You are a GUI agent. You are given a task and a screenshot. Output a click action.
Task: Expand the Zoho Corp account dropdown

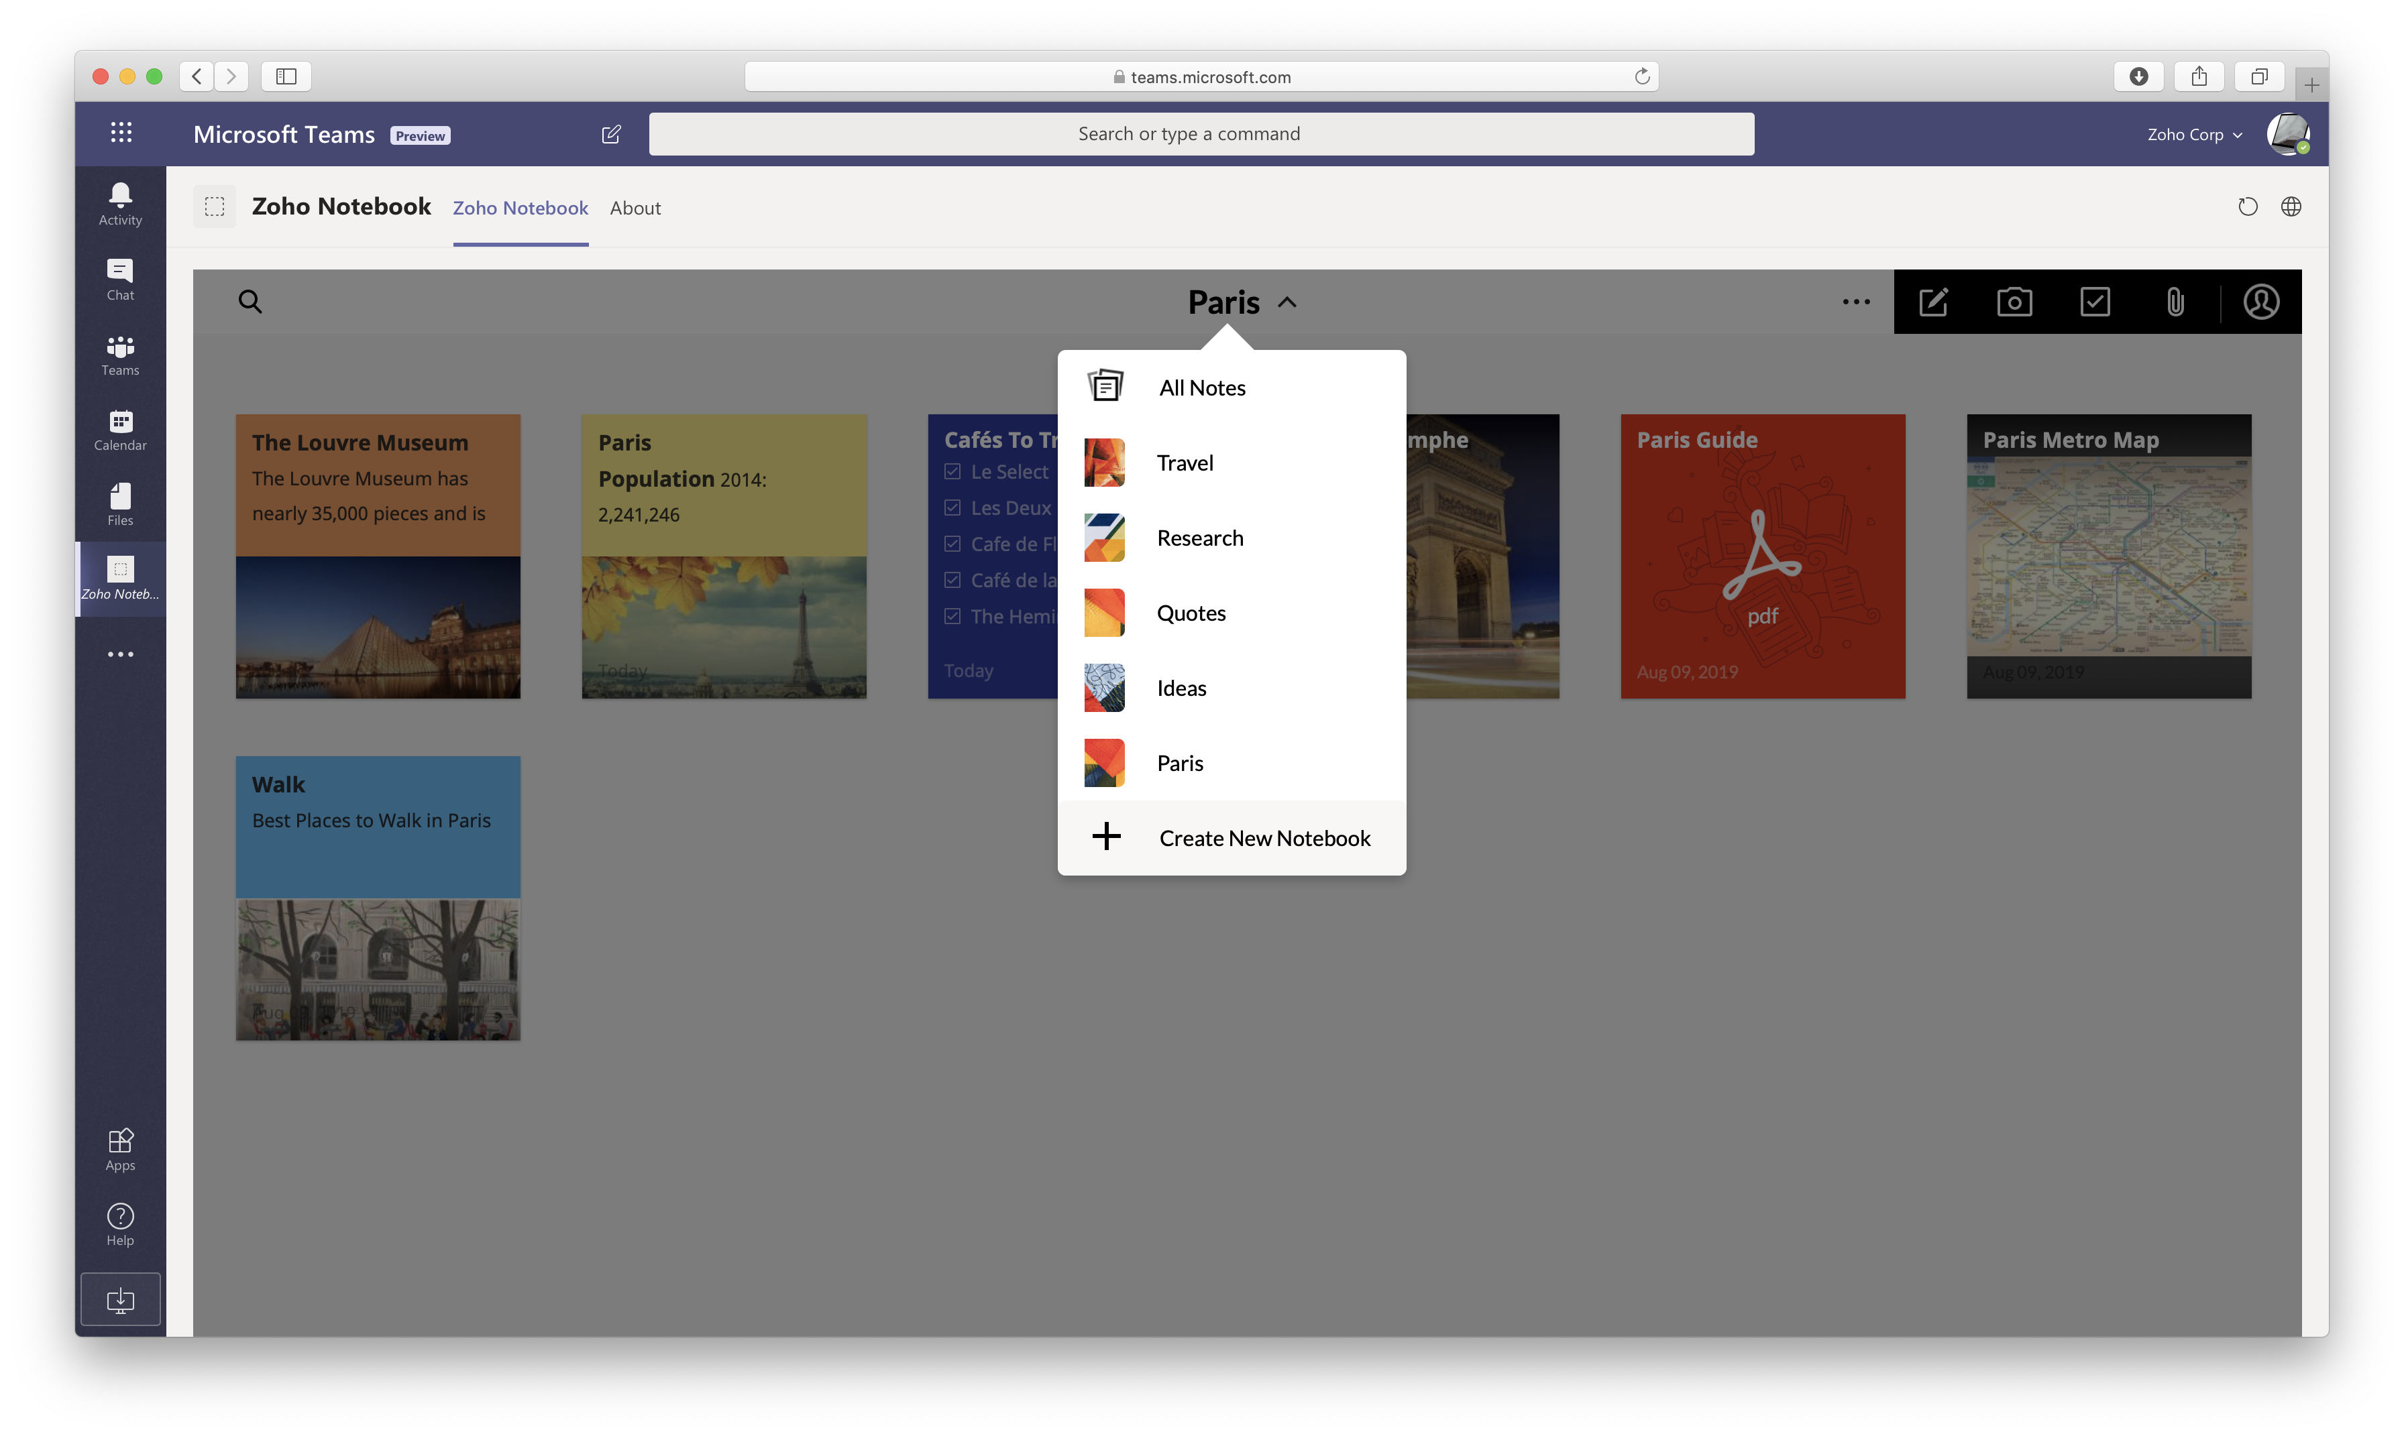click(x=2194, y=135)
